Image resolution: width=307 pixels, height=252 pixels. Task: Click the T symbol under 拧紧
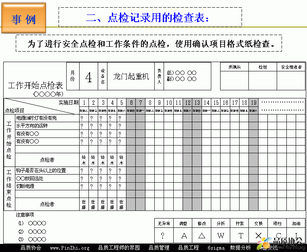pos(241,236)
